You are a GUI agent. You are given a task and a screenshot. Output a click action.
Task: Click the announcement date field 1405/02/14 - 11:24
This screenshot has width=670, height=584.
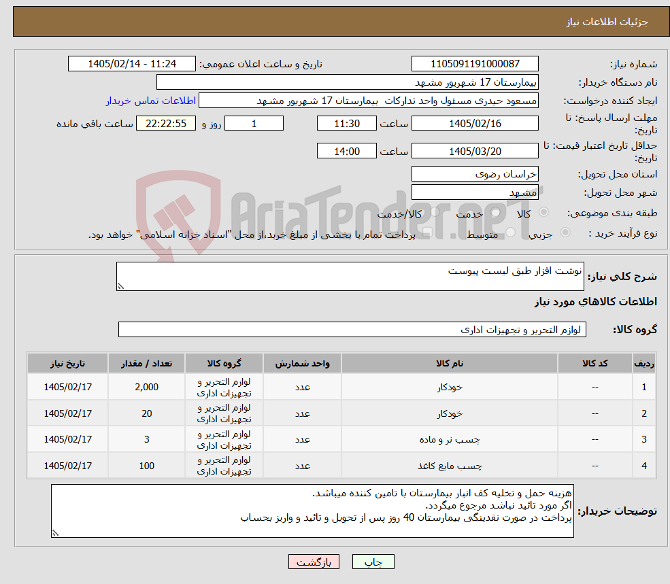[x=131, y=64]
